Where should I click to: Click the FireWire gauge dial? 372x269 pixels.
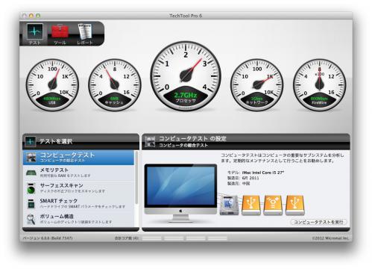(319, 84)
